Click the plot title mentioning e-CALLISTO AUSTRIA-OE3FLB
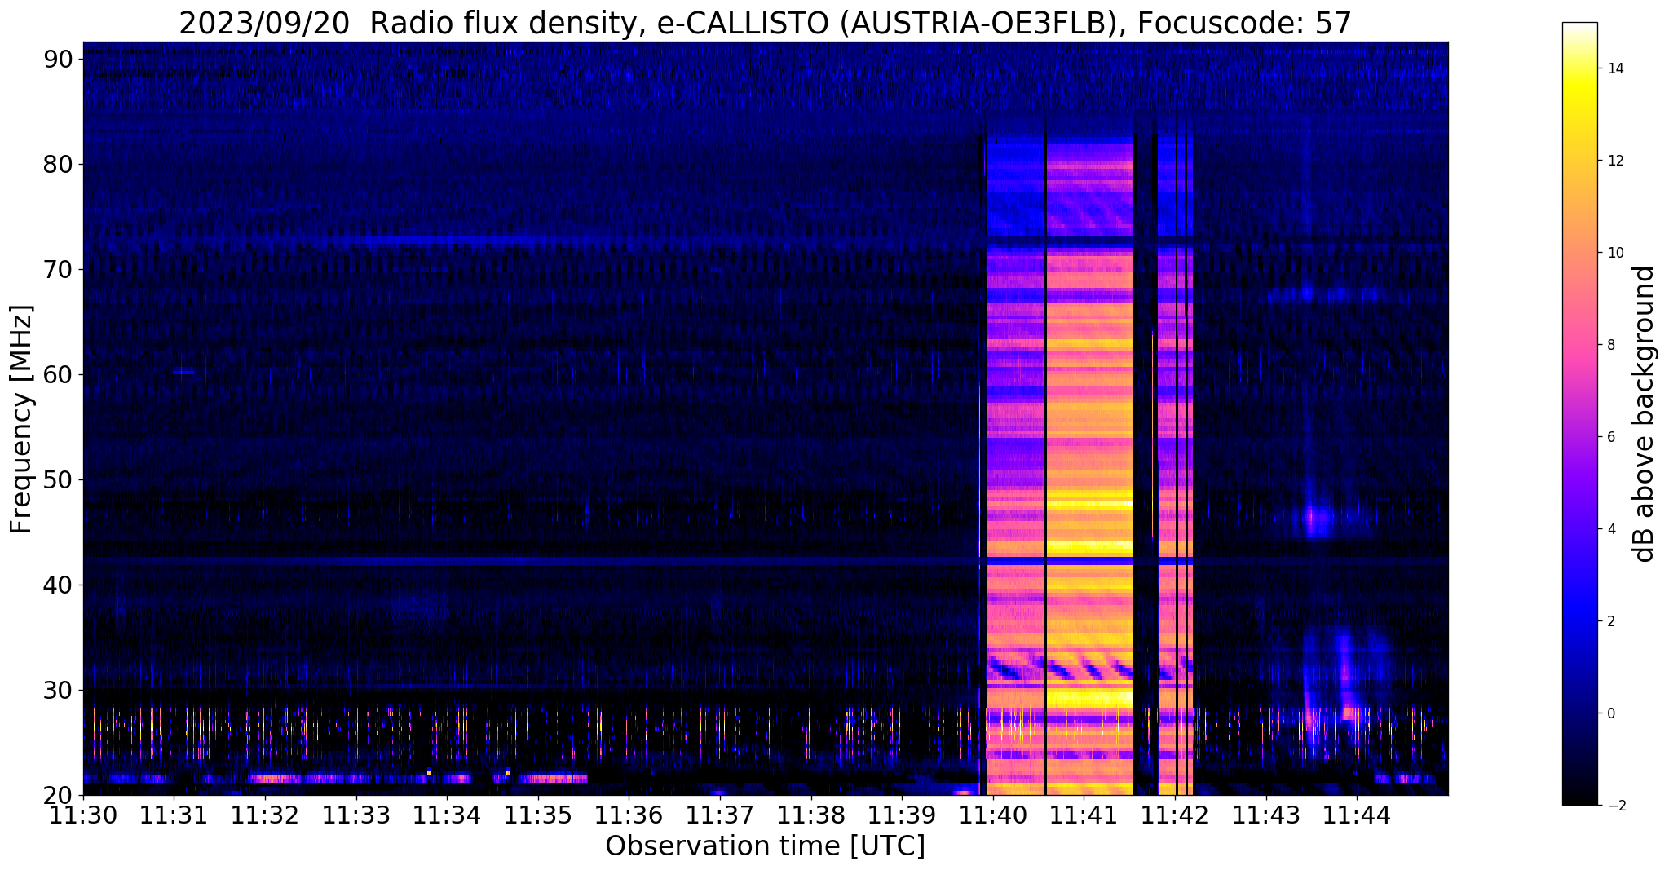This screenshot has height=870, width=1669. coord(765,23)
